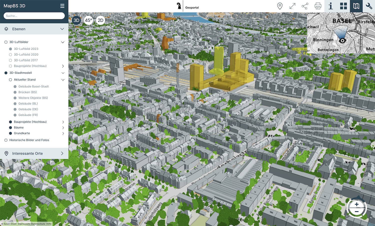
Task: Open the measure tool with diagonal arrow icon
Action: pos(292,6)
